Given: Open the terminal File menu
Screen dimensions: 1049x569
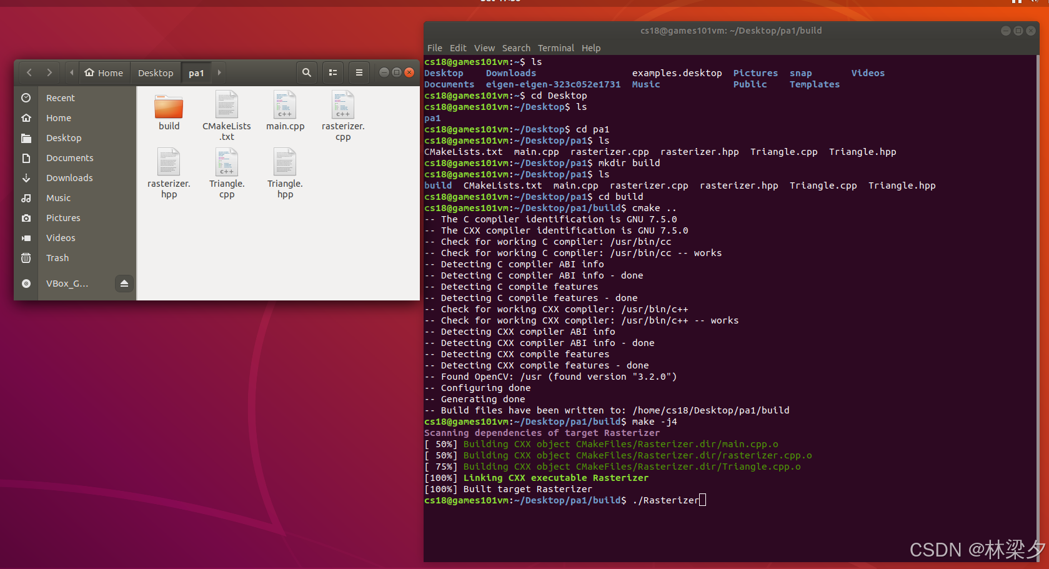Looking at the screenshot, I should click(435, 48).
